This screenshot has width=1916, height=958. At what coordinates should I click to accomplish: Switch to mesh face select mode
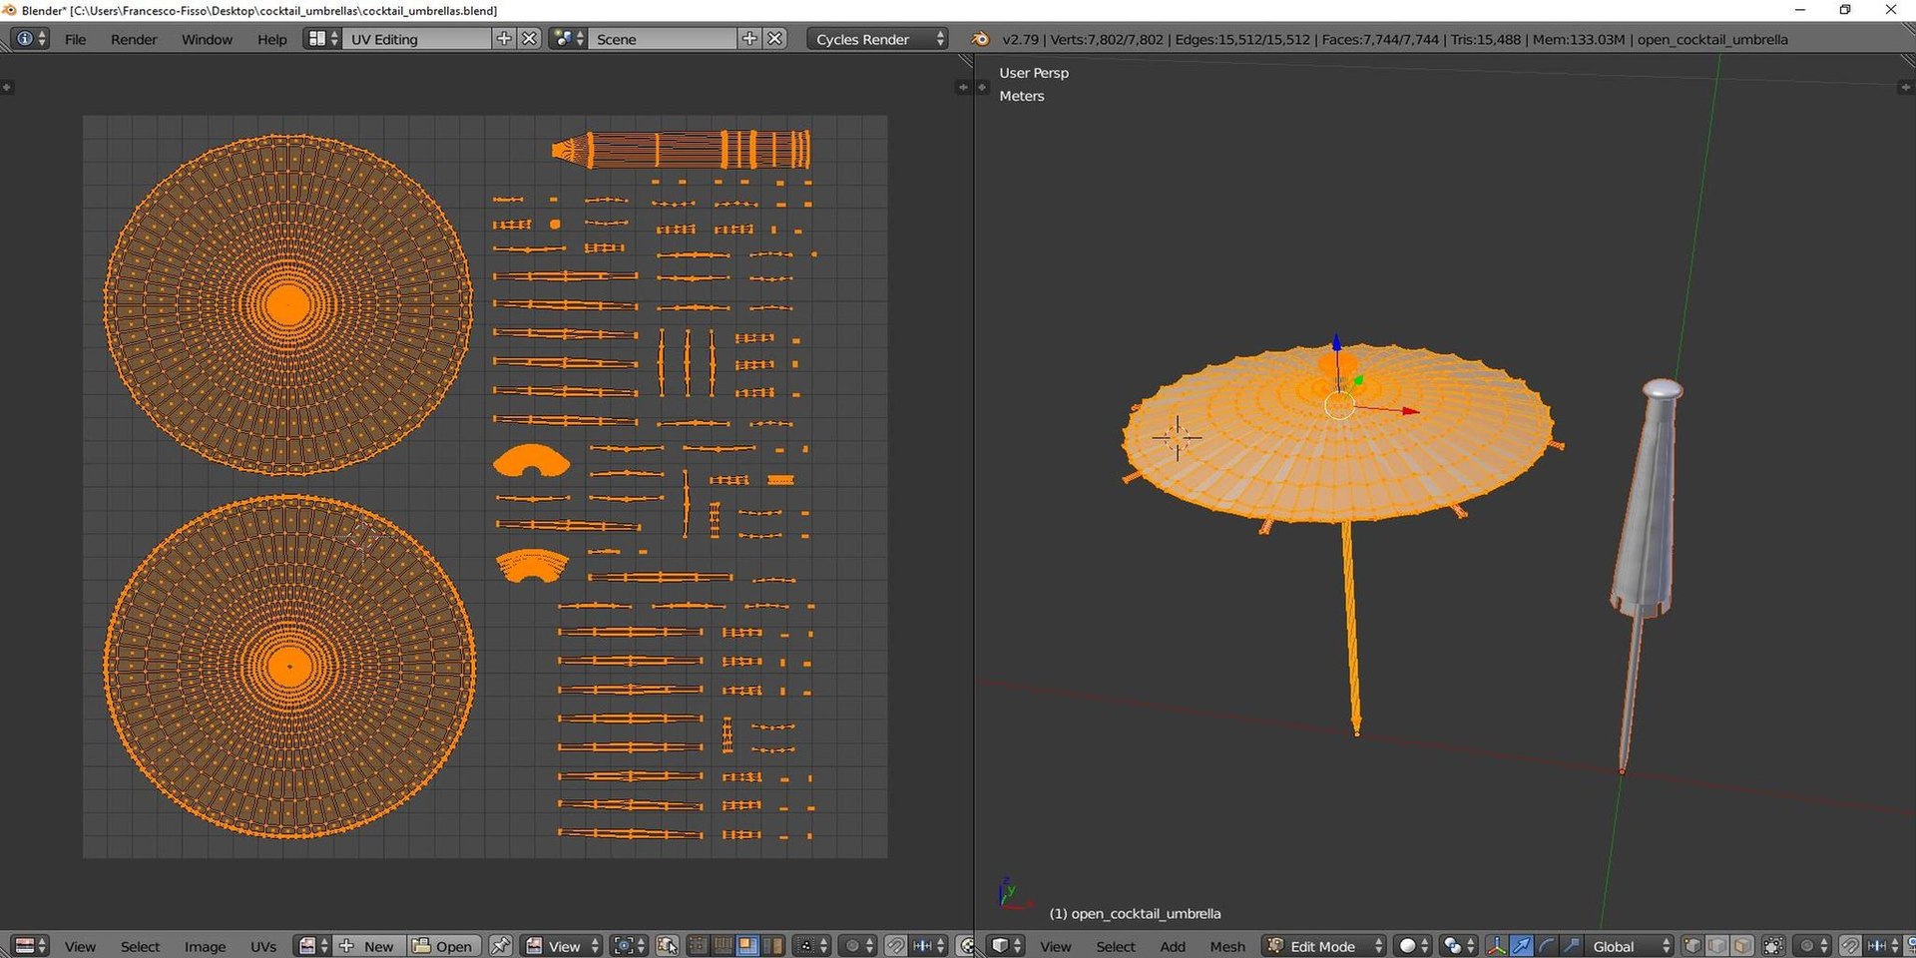click(1742, 945)
